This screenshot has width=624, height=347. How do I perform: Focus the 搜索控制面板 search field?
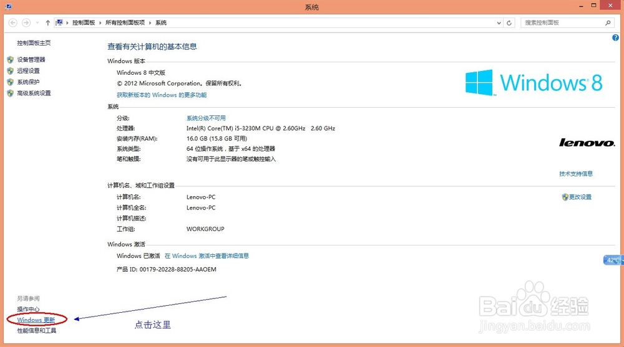567,22
